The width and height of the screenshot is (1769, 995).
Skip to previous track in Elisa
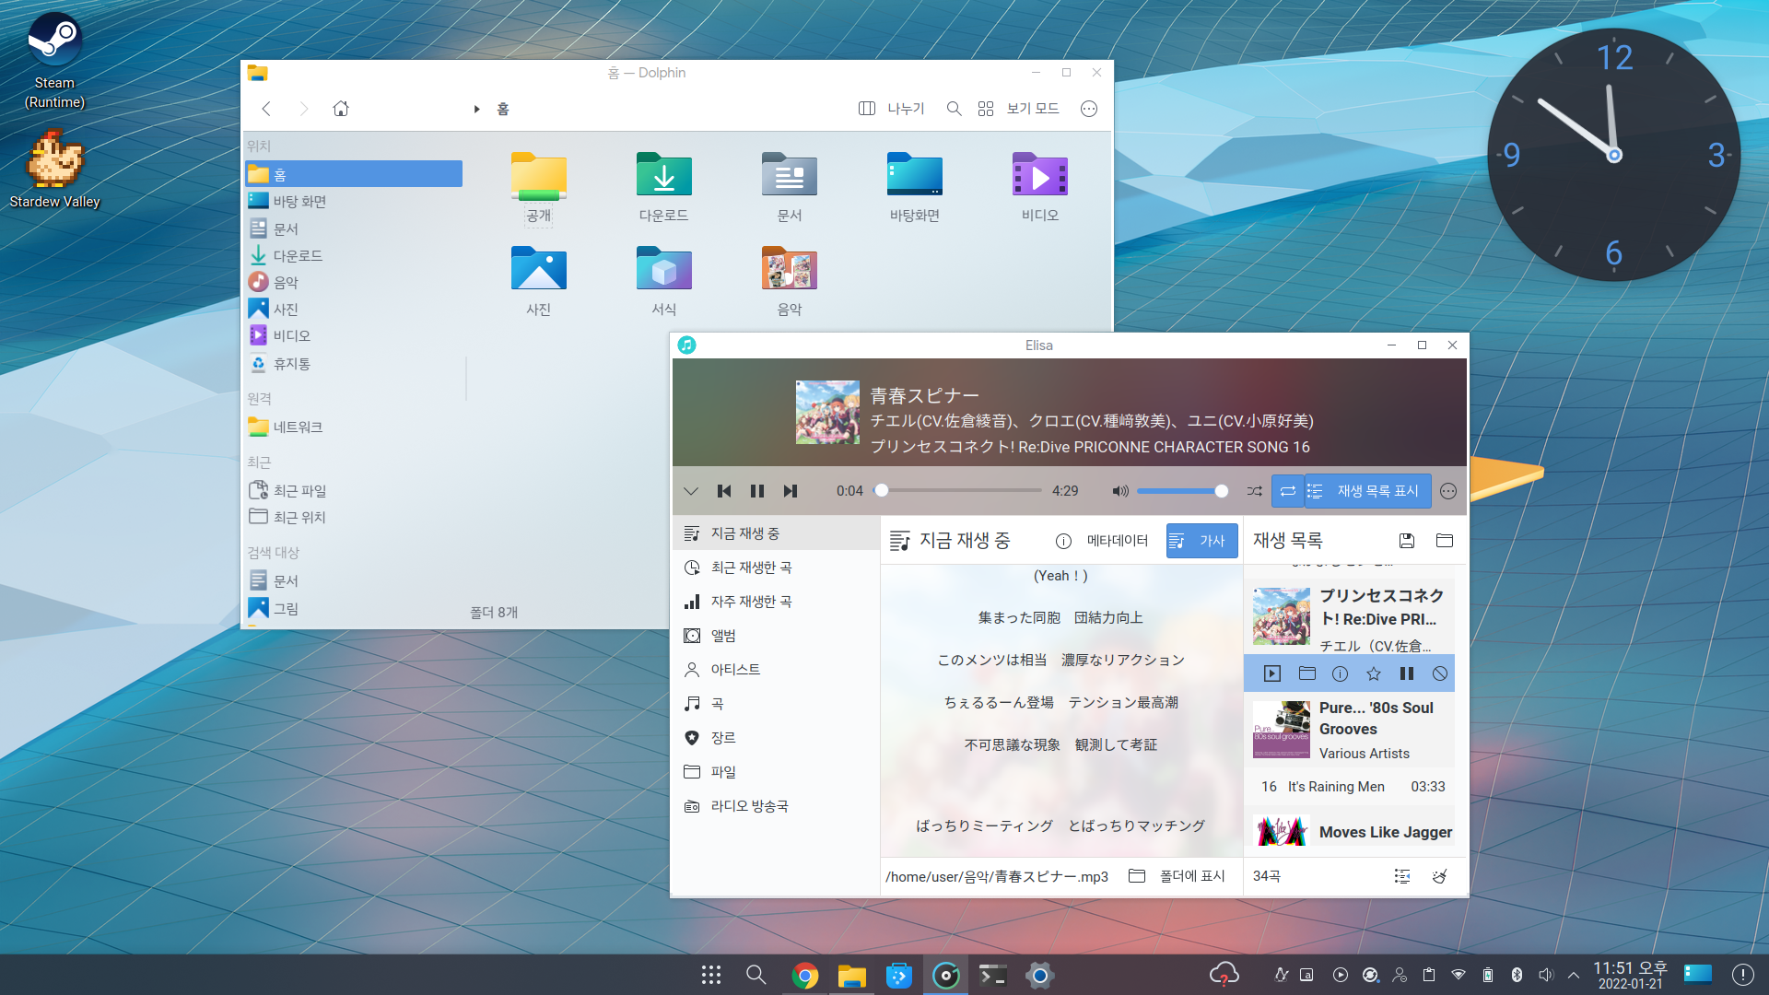pyautogui.click(x=724, y=491)
